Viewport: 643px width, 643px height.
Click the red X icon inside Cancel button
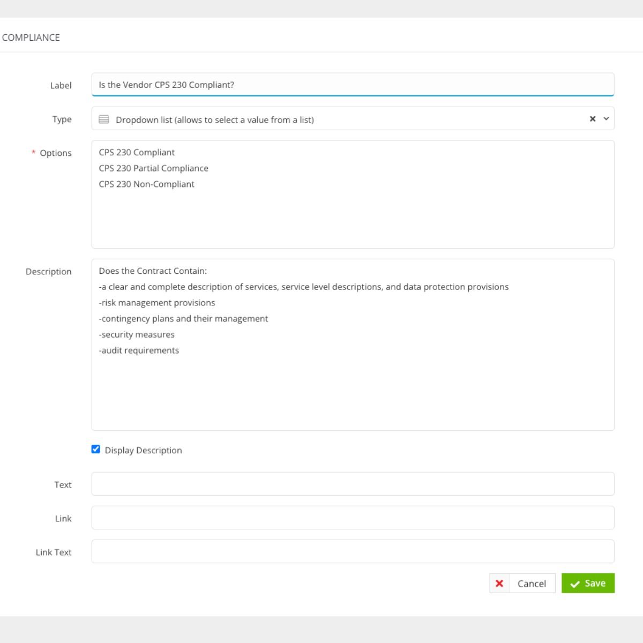point(499,584)
